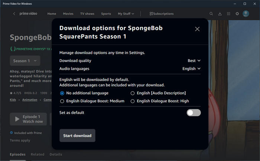Click the IMDb 8.2 rating text
The width and height of the screenshot is (260, 161).
(x=31, y=93)
